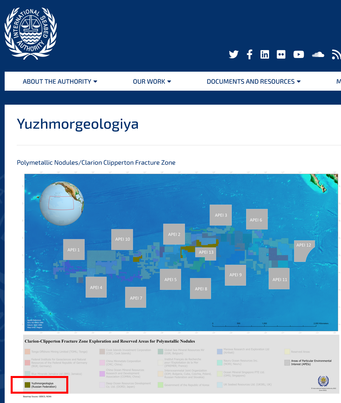Click the APEI 2 box on the map
The width and height of the screenshot is (341, 403).
click(x=174, y=234)
